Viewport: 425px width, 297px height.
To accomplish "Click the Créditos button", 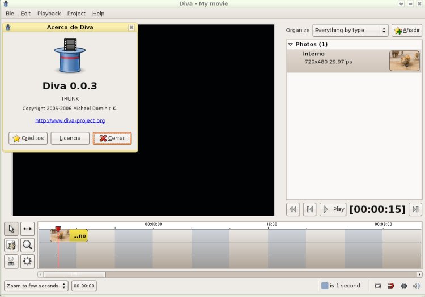I will tap(28, 138).
